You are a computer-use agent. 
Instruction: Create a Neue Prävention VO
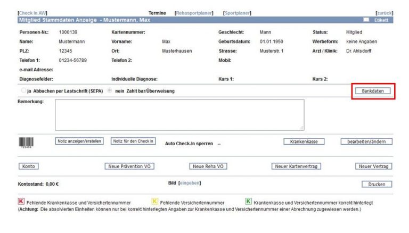[131, 167]
